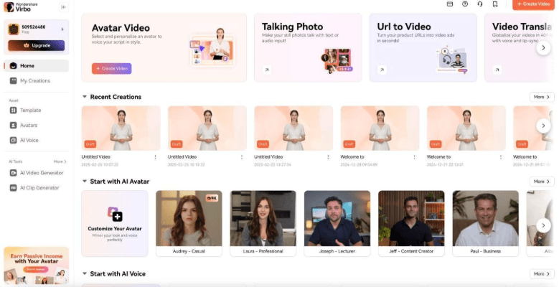
Task: Collapse the Start with AI Avatar section
Action: tap(85, 182)
